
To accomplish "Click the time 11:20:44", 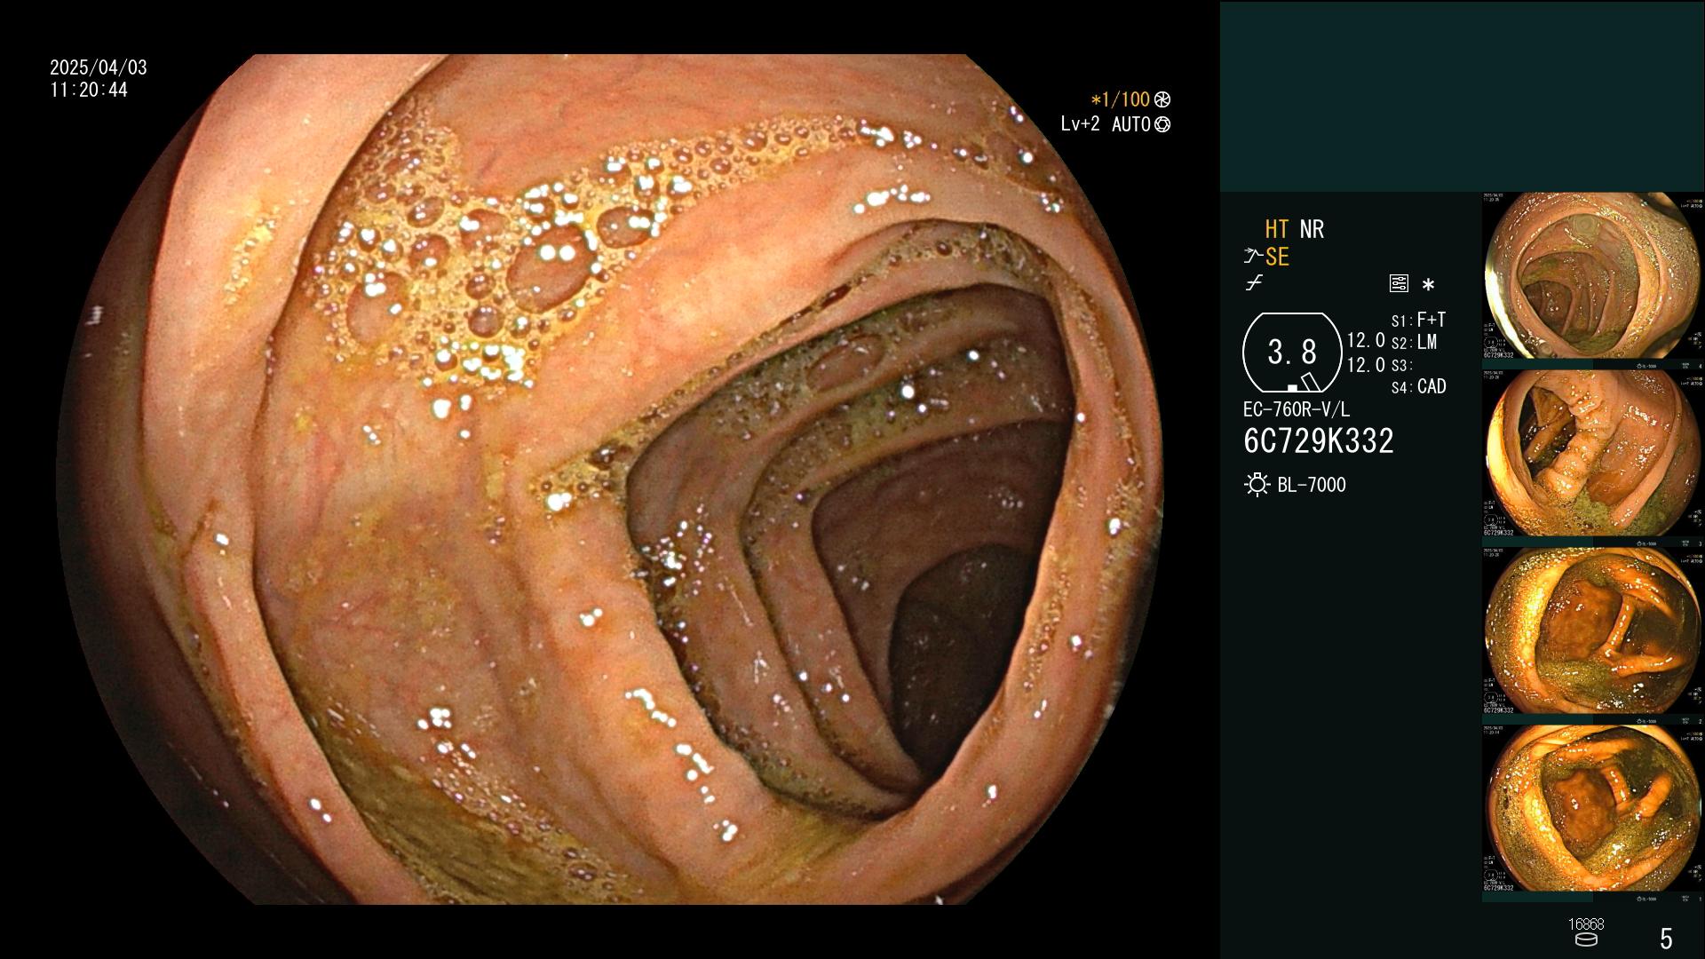I will coord(89,90).
